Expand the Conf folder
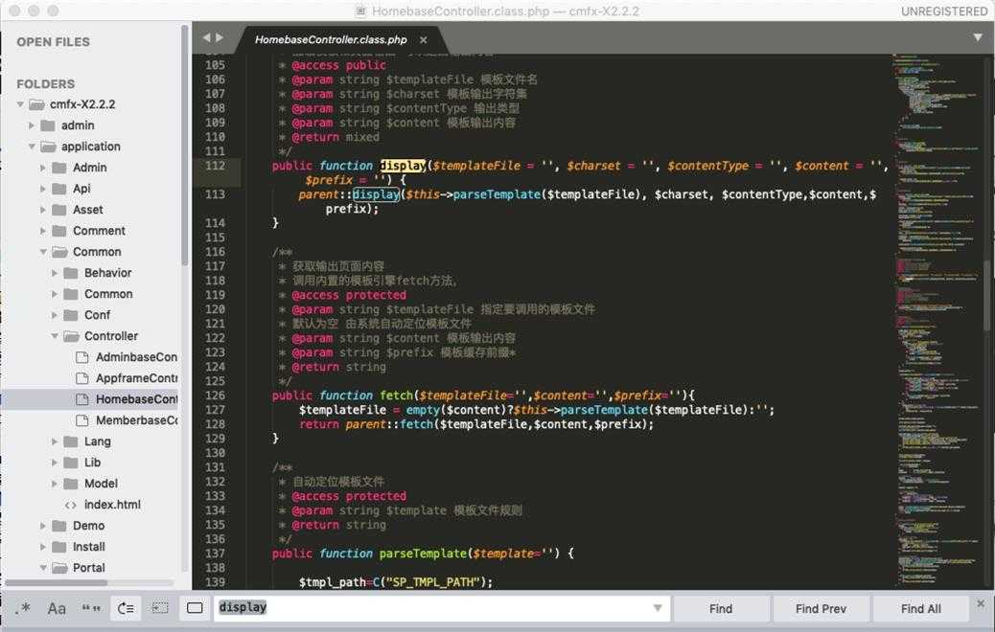Viewport: 995px width, 632px height. 54,315
